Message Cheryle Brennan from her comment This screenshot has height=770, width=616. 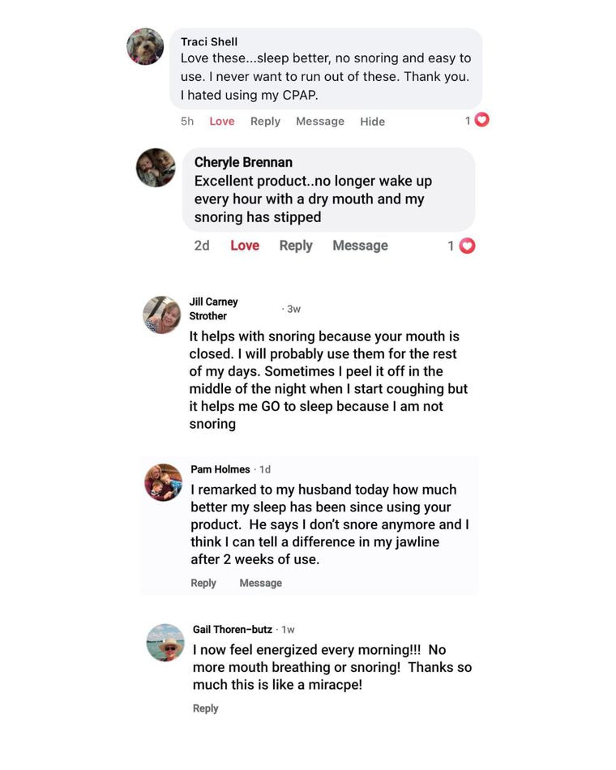coord(360,246)
